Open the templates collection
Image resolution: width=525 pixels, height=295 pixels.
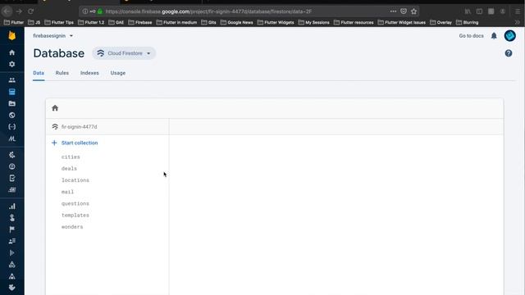[x=75, y=216]
